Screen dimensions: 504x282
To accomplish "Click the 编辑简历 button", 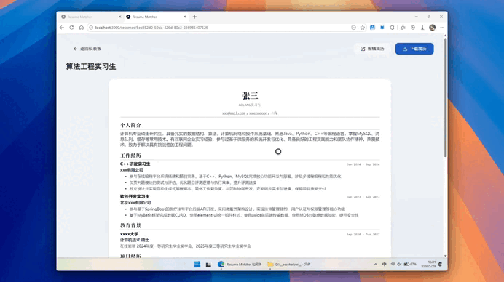I will pos(372,49).
